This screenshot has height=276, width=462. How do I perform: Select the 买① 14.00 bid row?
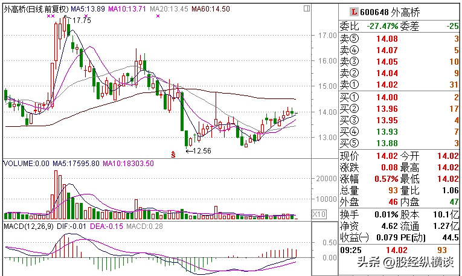399,97
